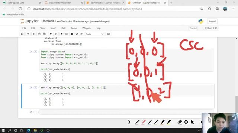Open the Introduction to Nu... bookmark
This screenshot has width=238, height=133.
tap(14, 14)
